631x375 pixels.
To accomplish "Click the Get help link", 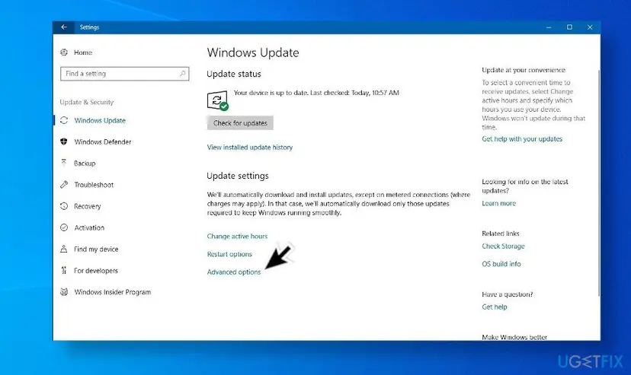I will [494, 307].
